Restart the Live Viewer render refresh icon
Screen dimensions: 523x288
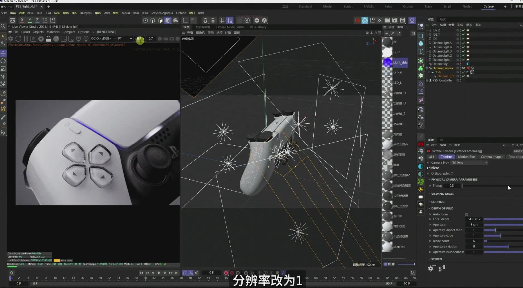[18, 39]
